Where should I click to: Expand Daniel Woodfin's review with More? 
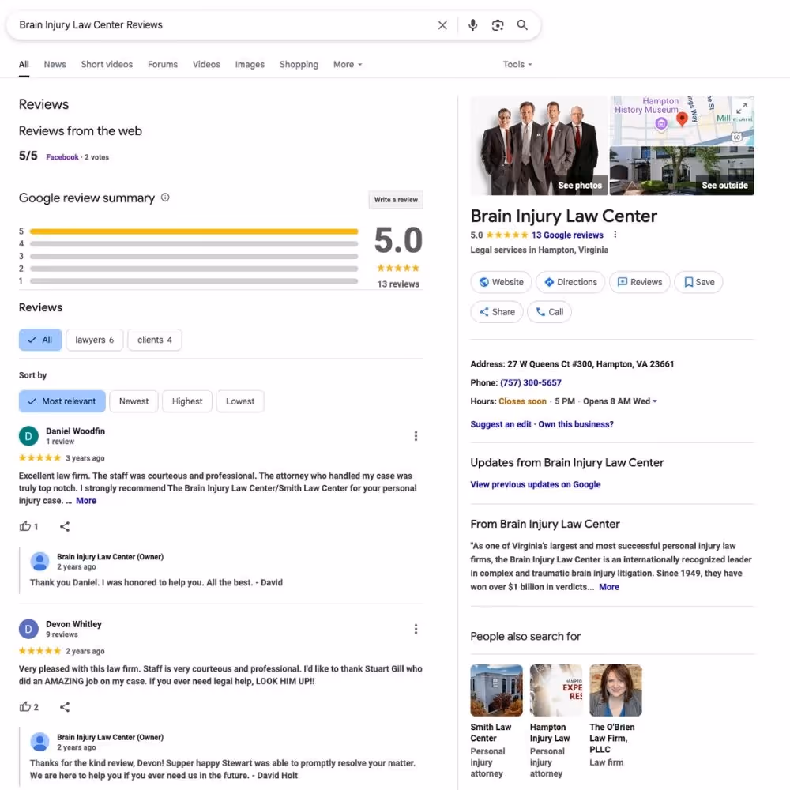(x=86, y=501)
